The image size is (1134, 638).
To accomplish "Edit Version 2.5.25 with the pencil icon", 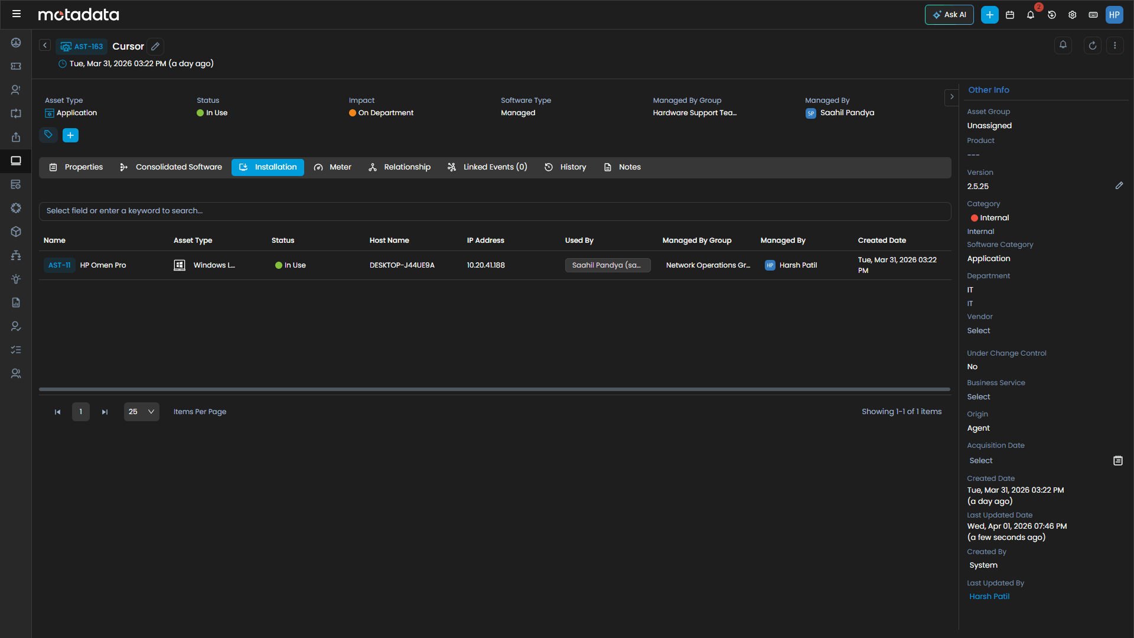I will pos(1120,185).
